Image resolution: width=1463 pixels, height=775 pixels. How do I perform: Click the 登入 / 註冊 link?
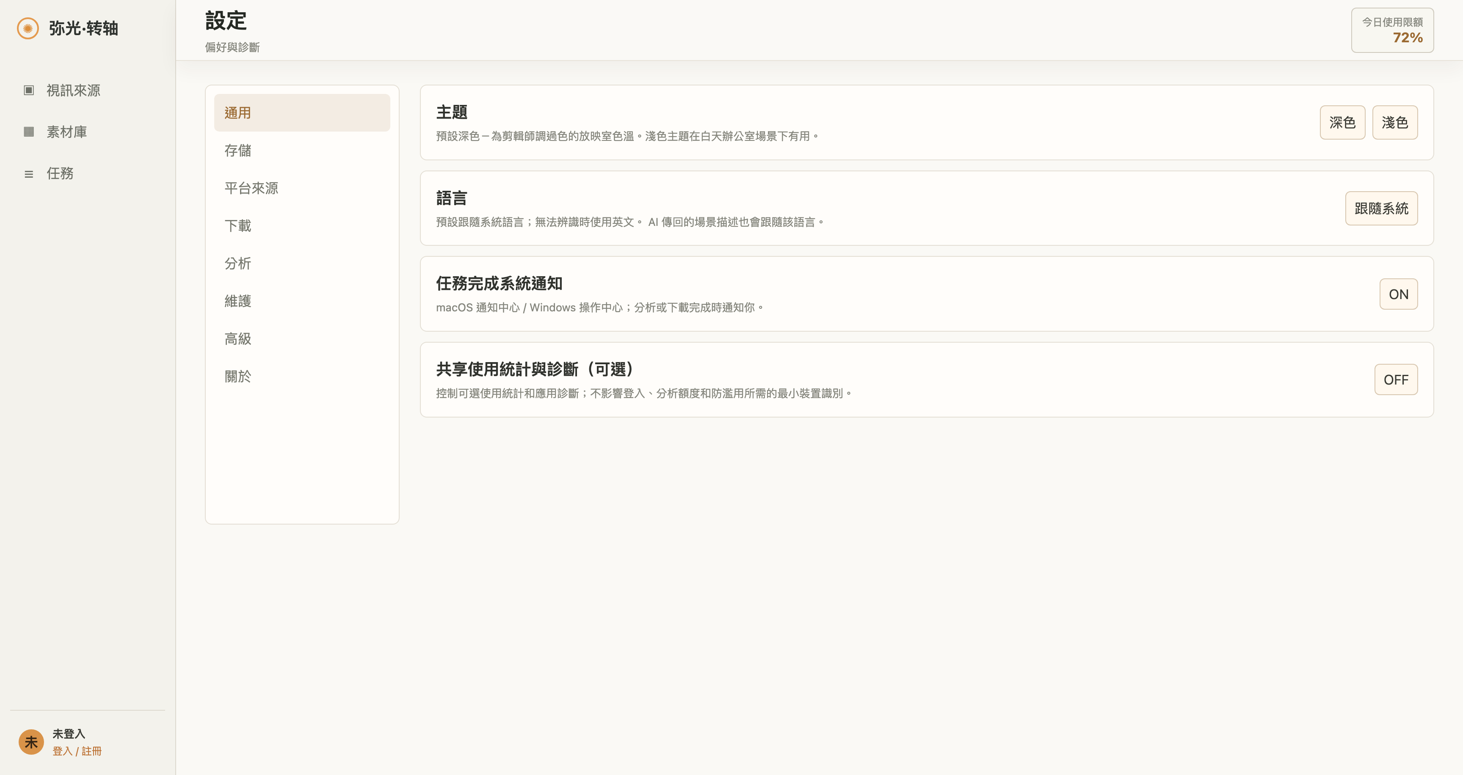(77, 751)
